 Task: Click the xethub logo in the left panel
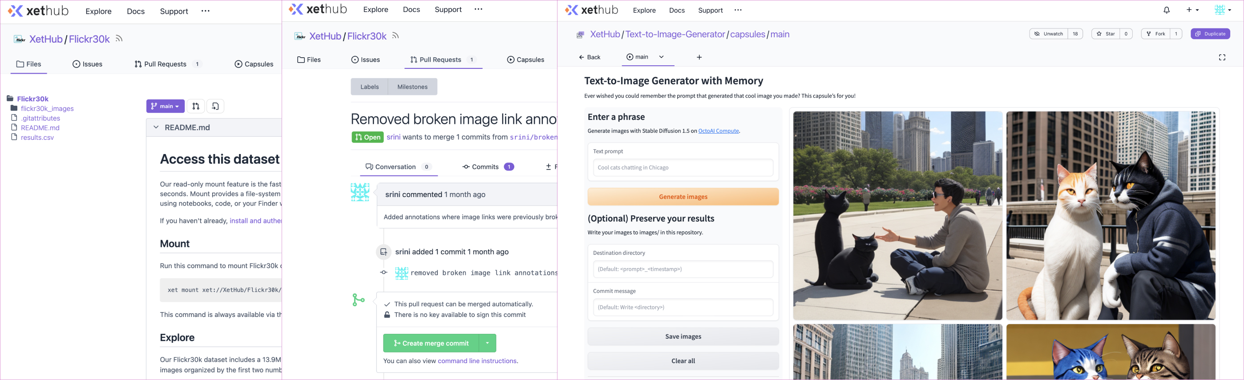point(38,11)
